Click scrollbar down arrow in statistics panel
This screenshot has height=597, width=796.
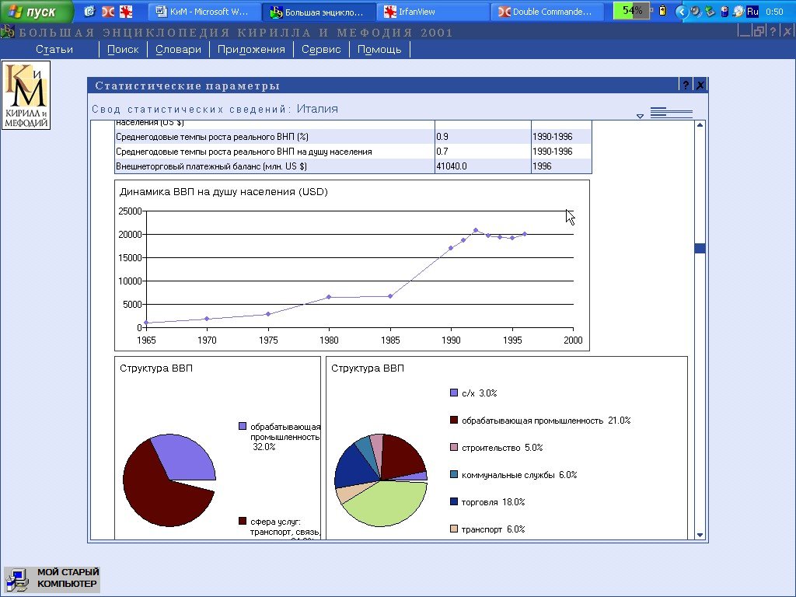[x=700, y=535]
